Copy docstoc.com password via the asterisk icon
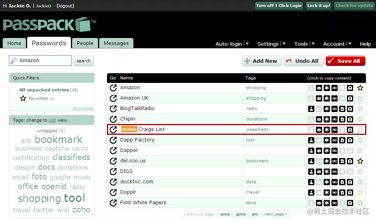 coord(327,182)
